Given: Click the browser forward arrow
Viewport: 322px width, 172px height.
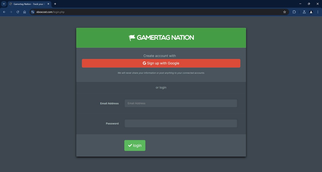Looking at the screenshot, I should (x=11, y=12).
